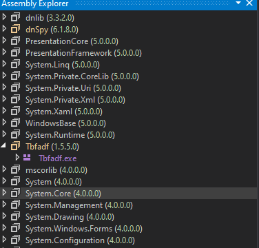Select the System (4.0.0.0) row
Viewport: 259px width, 248px height.
[x=128, y=182]
